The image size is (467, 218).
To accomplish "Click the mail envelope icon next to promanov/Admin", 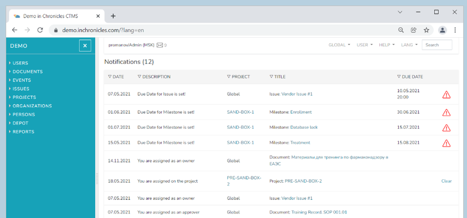I will [x=160, y=45].
